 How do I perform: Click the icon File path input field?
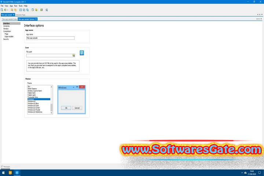click(49, 55)
